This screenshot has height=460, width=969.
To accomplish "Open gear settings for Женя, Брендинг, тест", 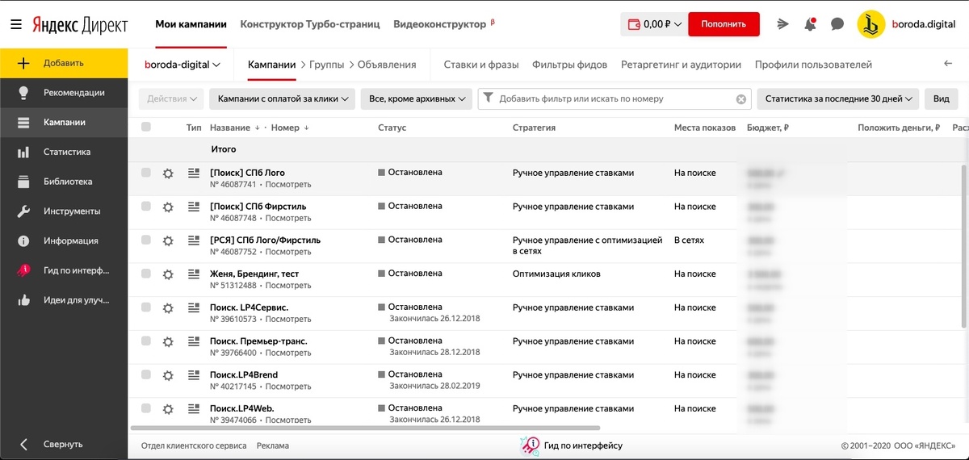I will 168,274.
